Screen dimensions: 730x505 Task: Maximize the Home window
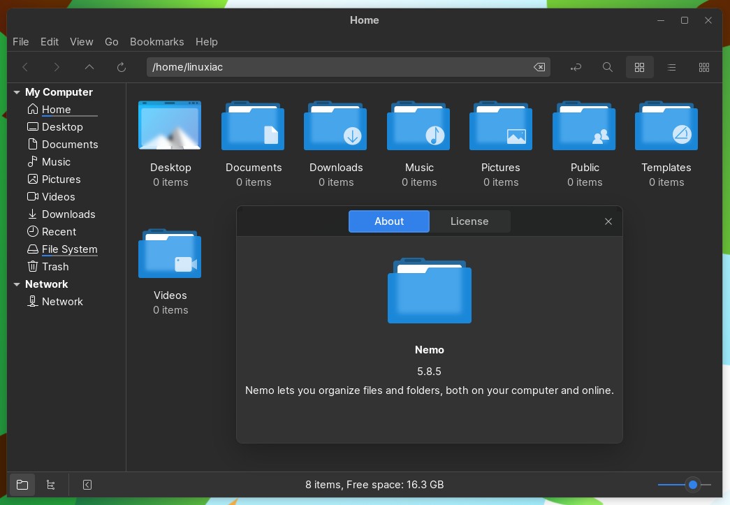click(685, 20)
